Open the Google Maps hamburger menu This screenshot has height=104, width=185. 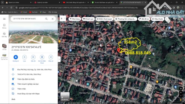(4, 19)
